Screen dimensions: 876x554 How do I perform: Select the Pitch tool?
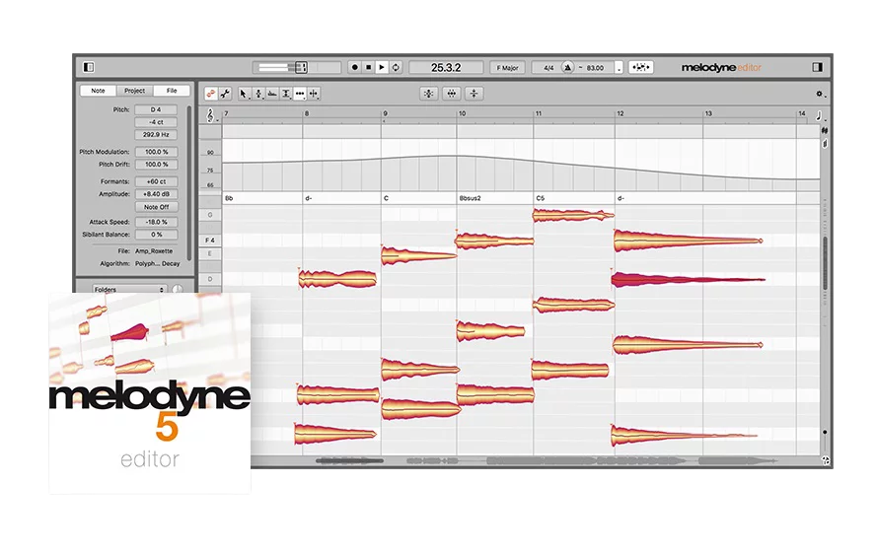coord(258,94)
